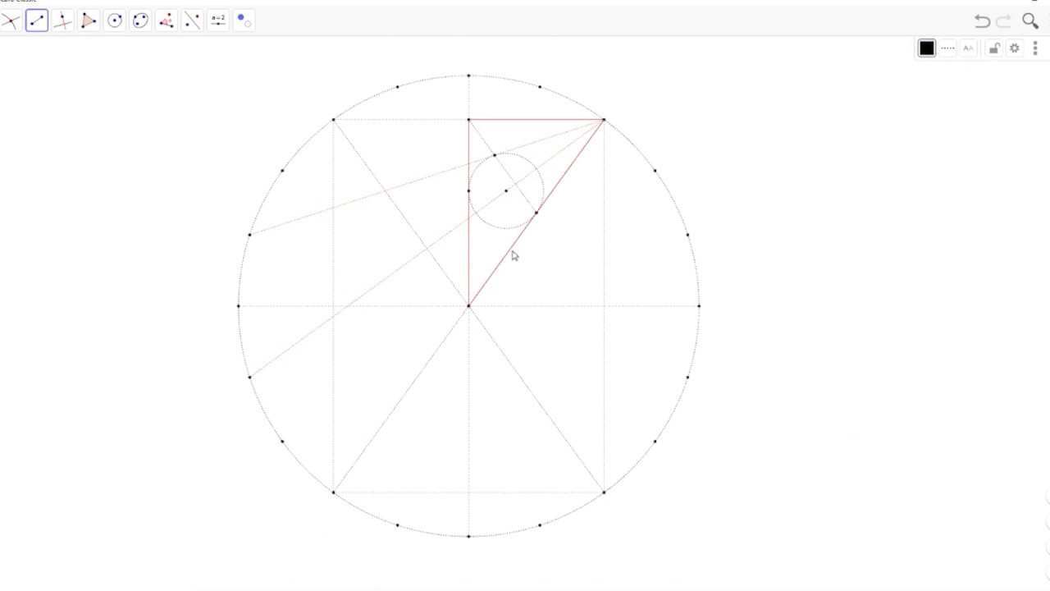Image resolution: width=1050 pixels, height=591 pixels.
Task: Open graphics settings gear
Action: pos(1015,48)
